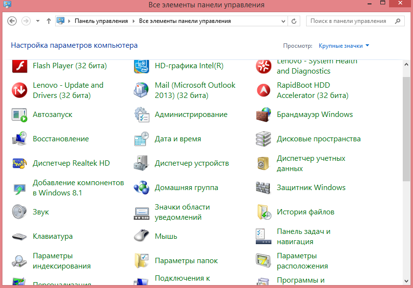
Task: Click the title bar control panel icon
Action: (7, 4)
